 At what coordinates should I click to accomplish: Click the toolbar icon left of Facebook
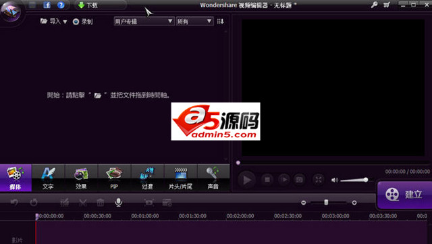(32, 5)
